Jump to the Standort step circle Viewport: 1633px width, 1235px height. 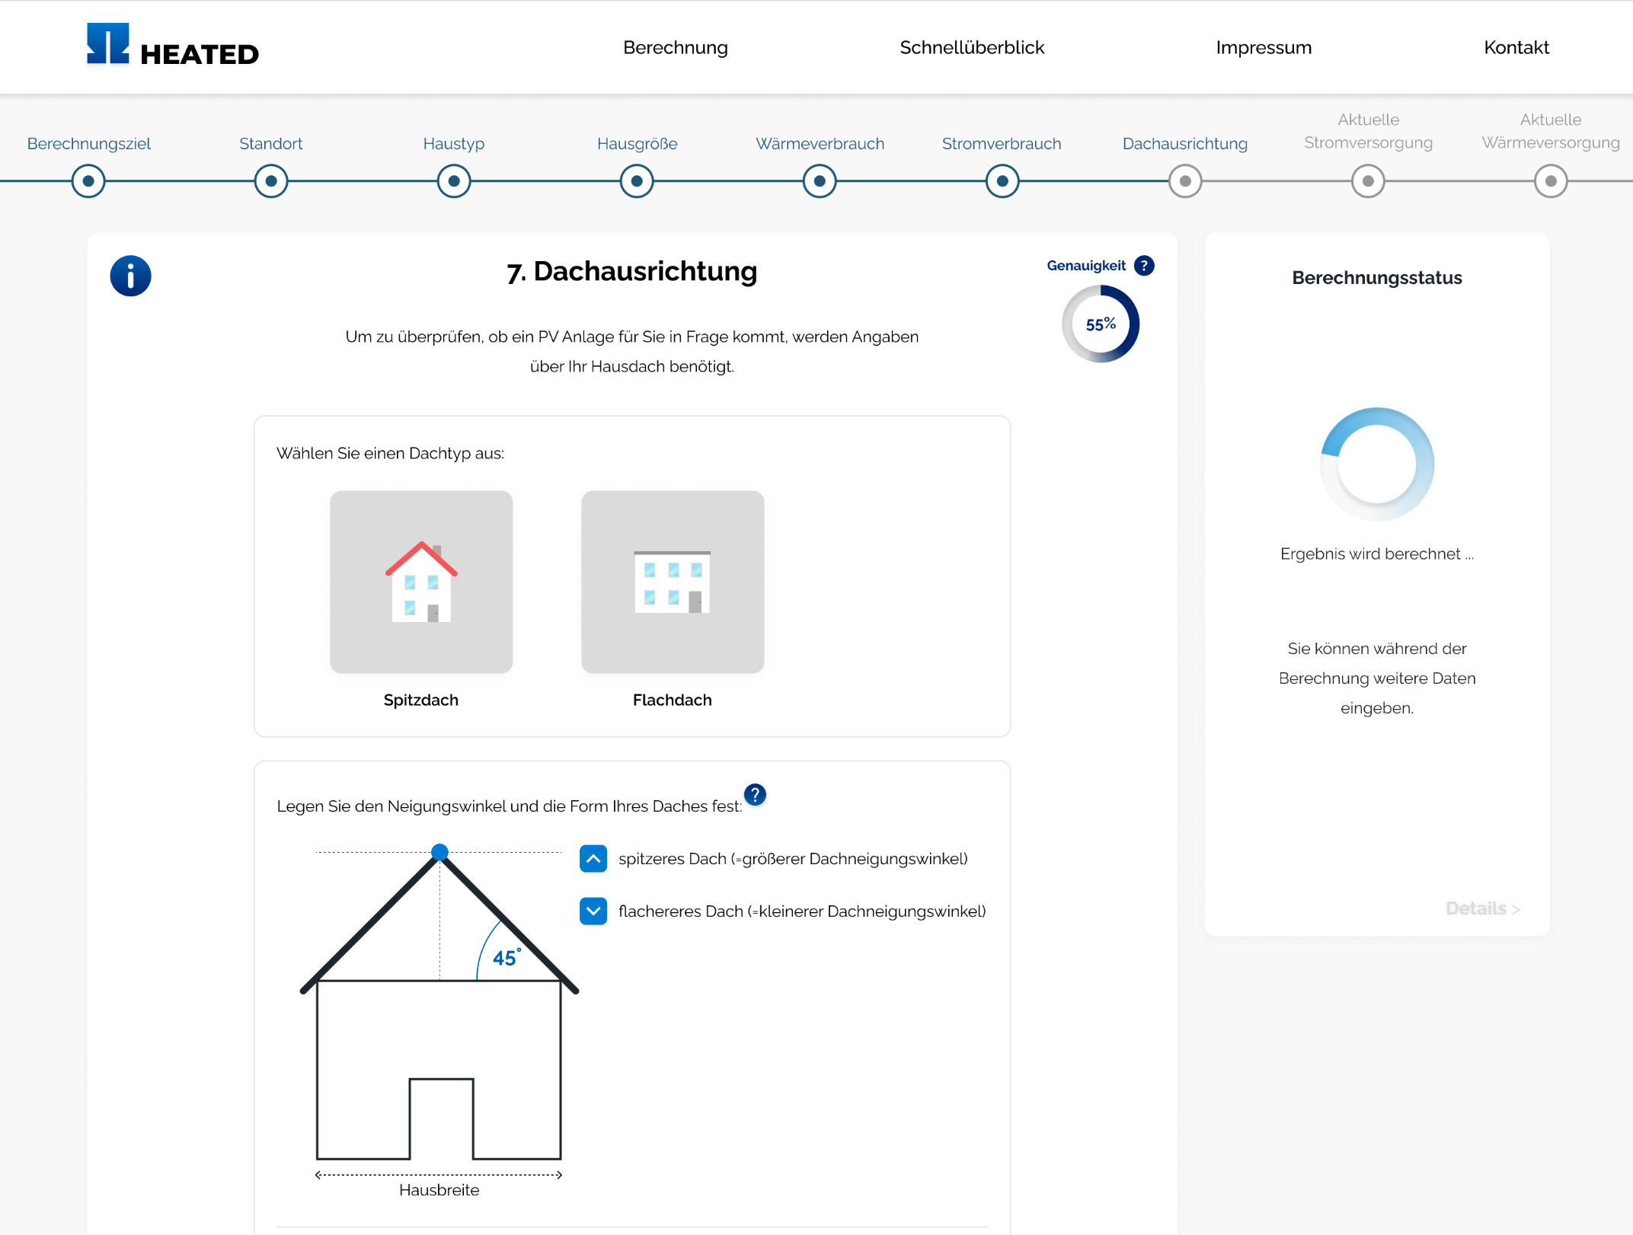coord(271,181)
